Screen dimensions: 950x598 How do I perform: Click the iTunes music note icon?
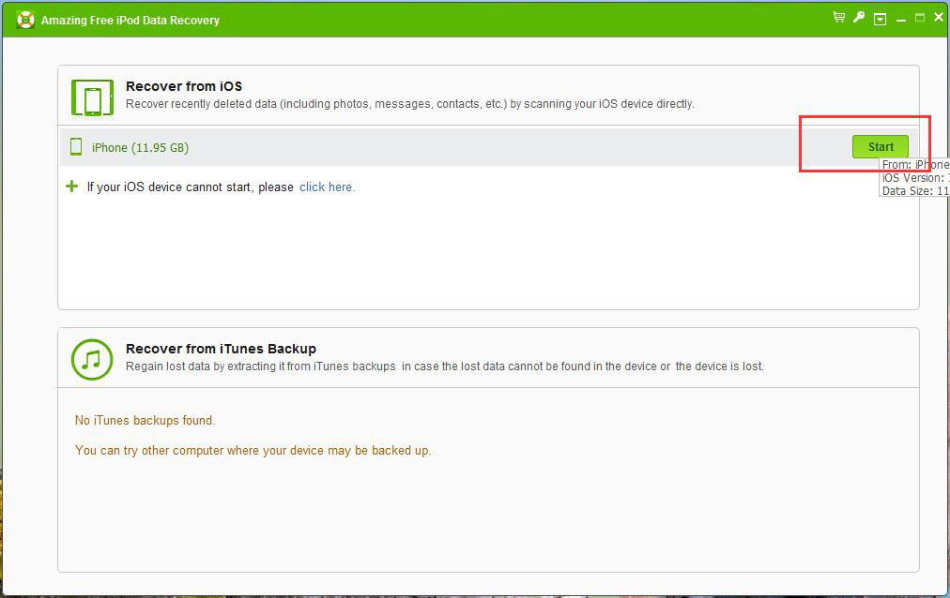92,360
